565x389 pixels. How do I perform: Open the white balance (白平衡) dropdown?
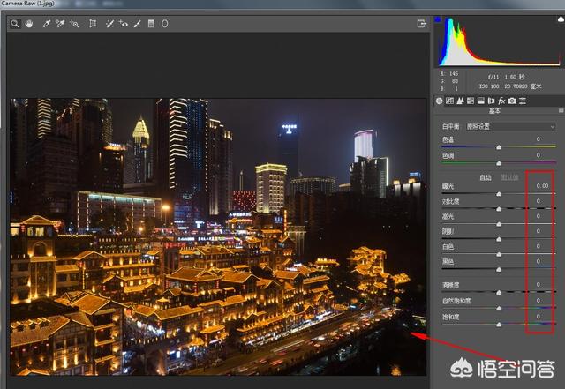click(510, 126)
